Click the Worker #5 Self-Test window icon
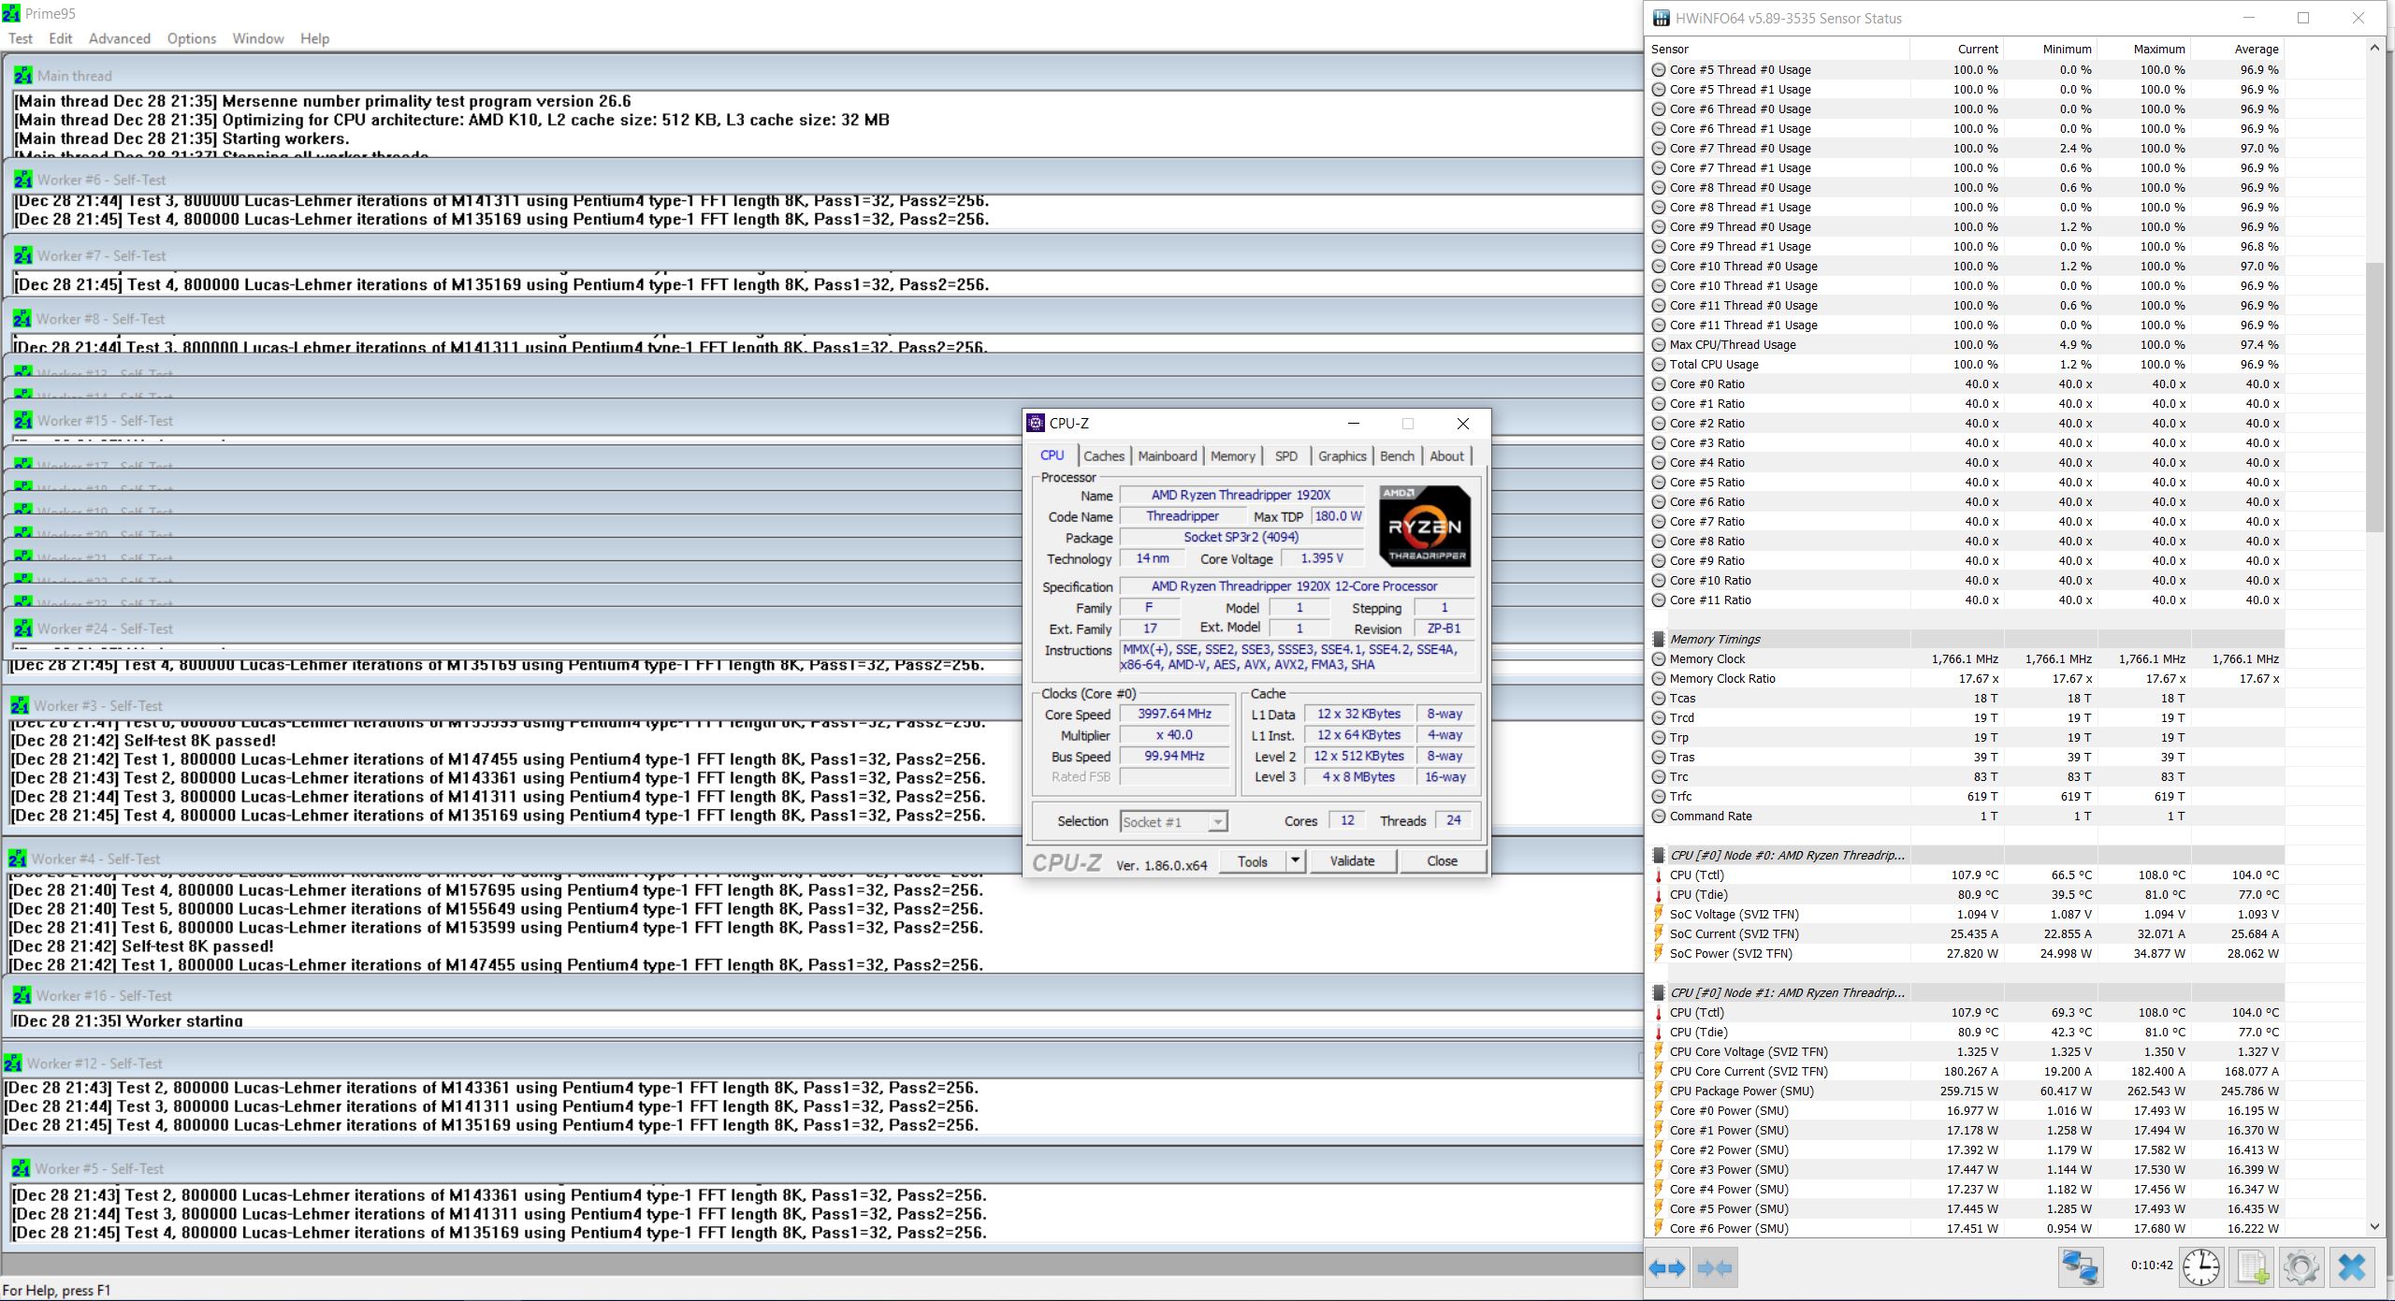 [21, 1168]
